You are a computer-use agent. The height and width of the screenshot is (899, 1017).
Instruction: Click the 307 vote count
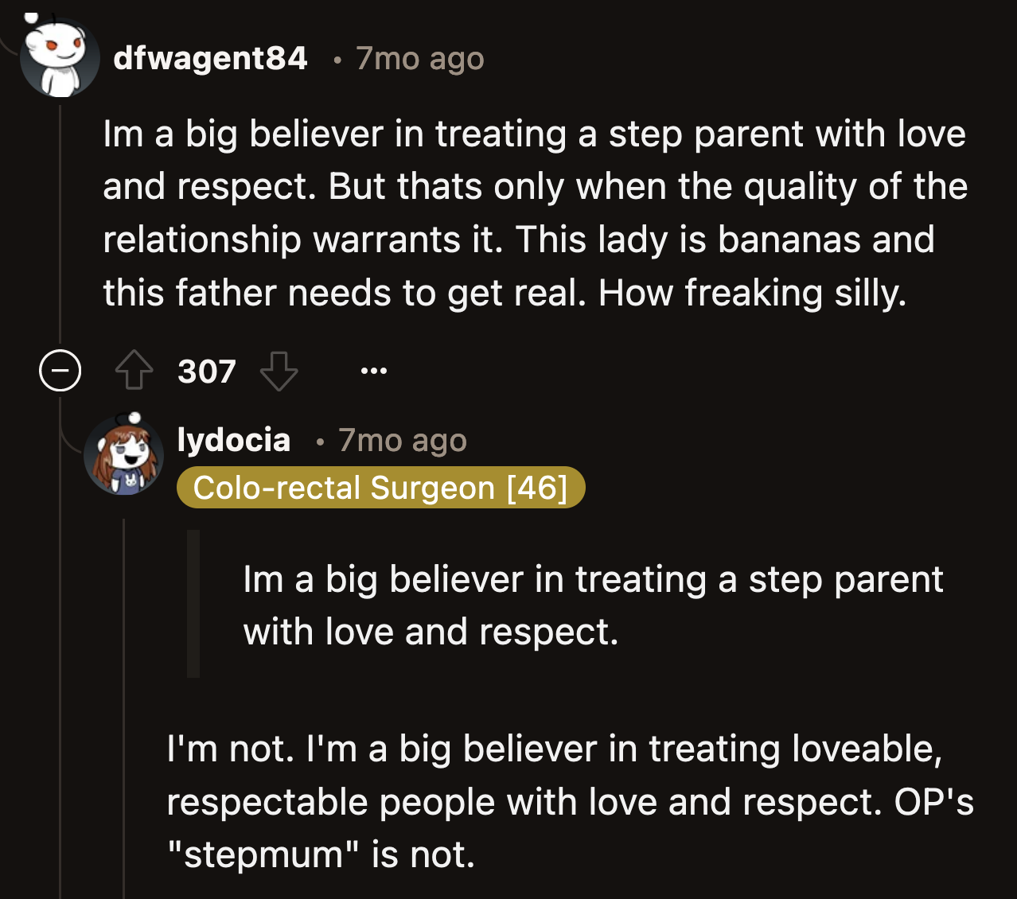[x=206, y=371]
